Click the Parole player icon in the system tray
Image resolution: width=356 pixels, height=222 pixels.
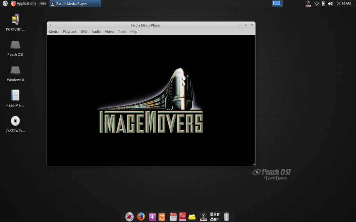pos(308,3)
